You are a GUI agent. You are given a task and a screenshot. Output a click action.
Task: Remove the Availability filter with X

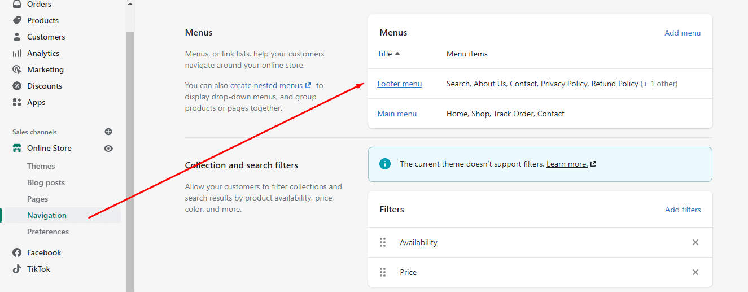(695, 242)
